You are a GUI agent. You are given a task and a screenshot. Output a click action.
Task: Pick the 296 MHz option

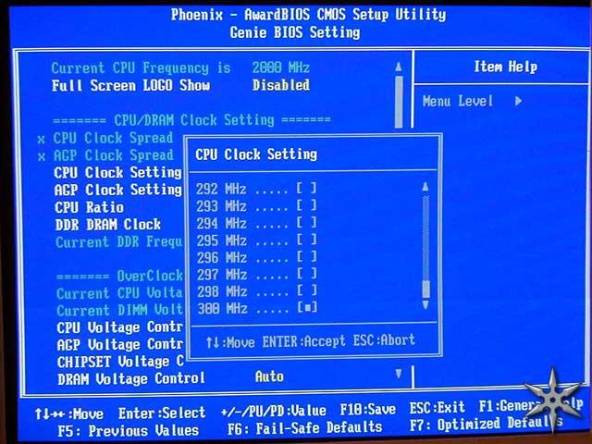(x=256, y=257)
